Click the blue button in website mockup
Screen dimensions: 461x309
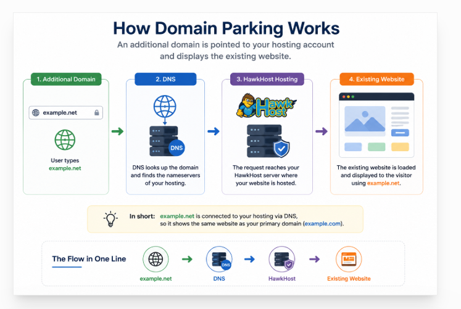coord(400,133)
